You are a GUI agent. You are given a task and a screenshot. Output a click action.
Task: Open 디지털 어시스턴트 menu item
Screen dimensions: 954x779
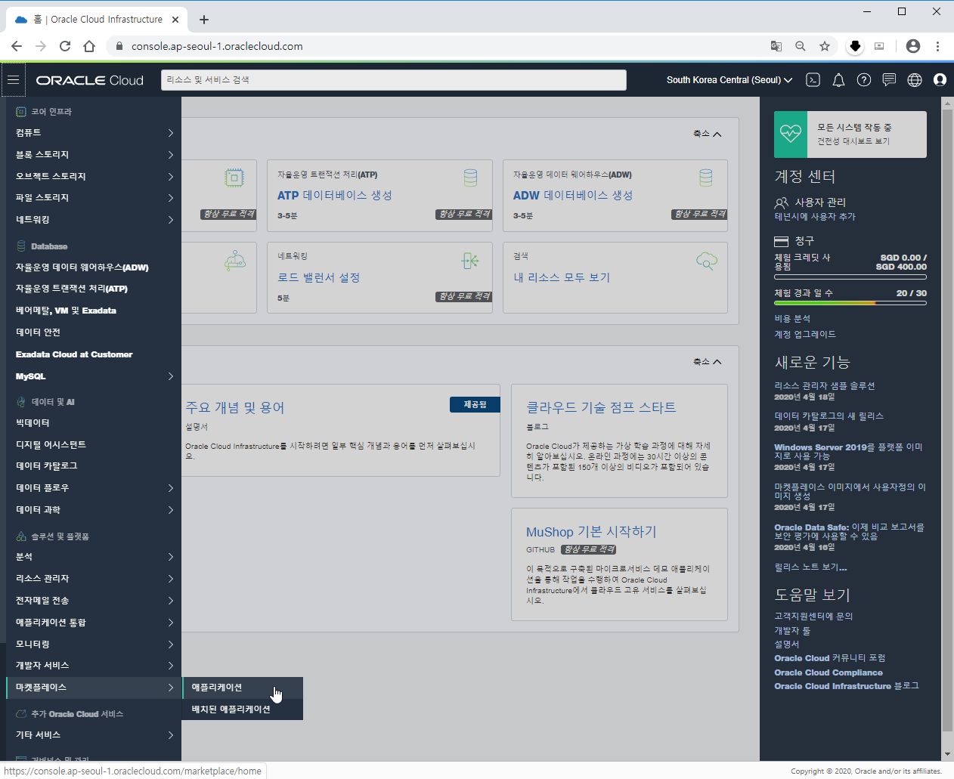tap(51, 445)
